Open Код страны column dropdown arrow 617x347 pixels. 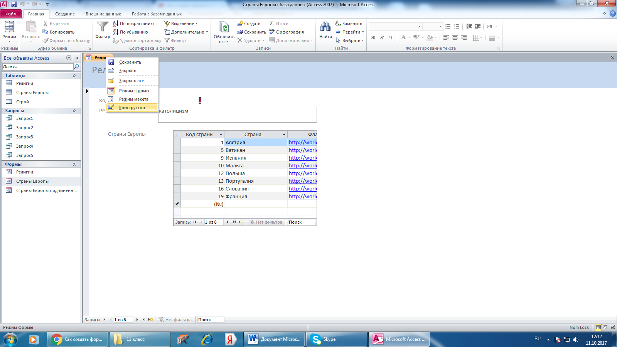click(221, 135)
